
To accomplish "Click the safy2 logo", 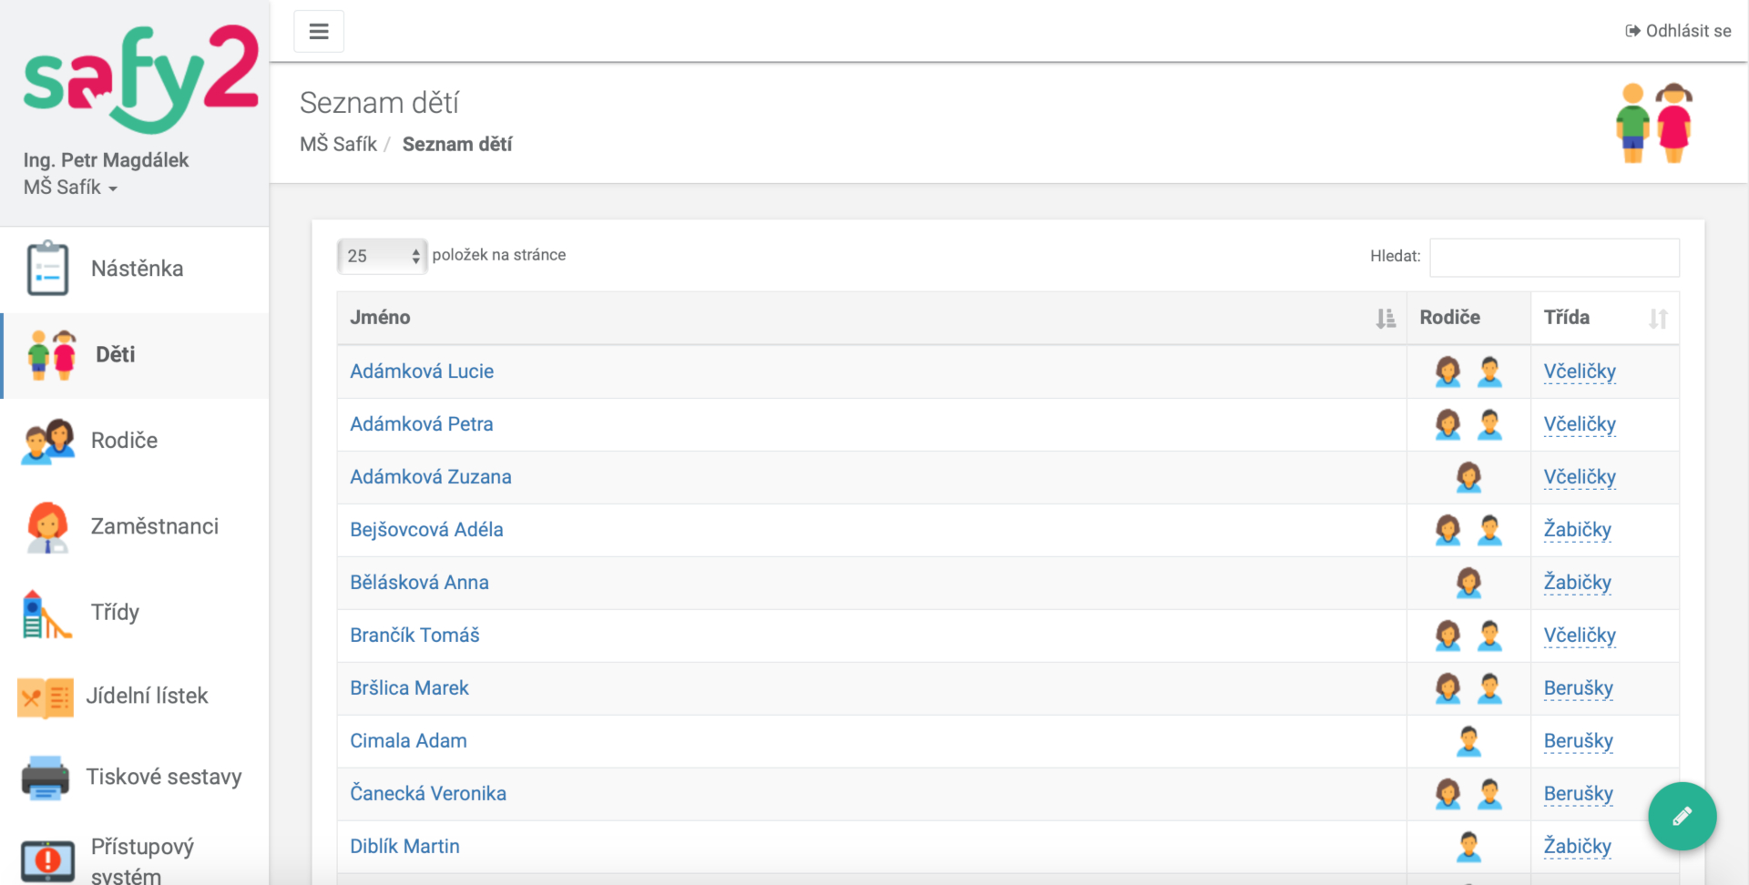I will [140, 77].
